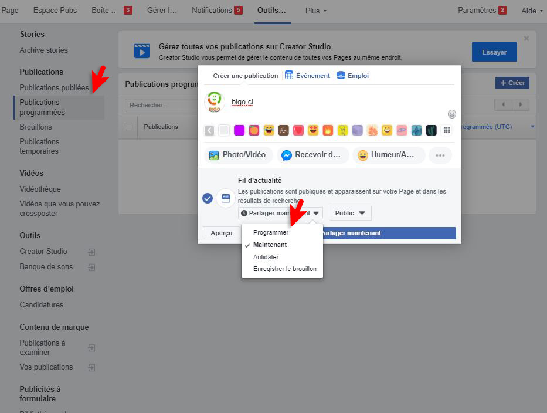Pick the blue watercolor background
The height and width of the screenshot is (413, 547).
click(416, 130)
